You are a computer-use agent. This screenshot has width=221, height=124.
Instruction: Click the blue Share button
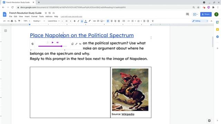point(206,14)
